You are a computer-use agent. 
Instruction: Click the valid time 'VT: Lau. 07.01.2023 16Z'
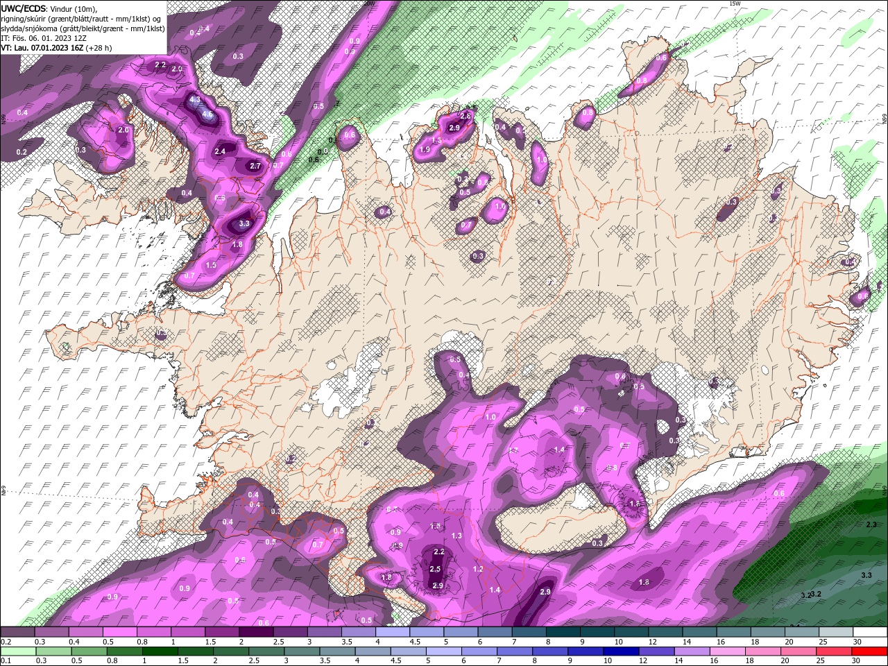[x=42, y=48]
